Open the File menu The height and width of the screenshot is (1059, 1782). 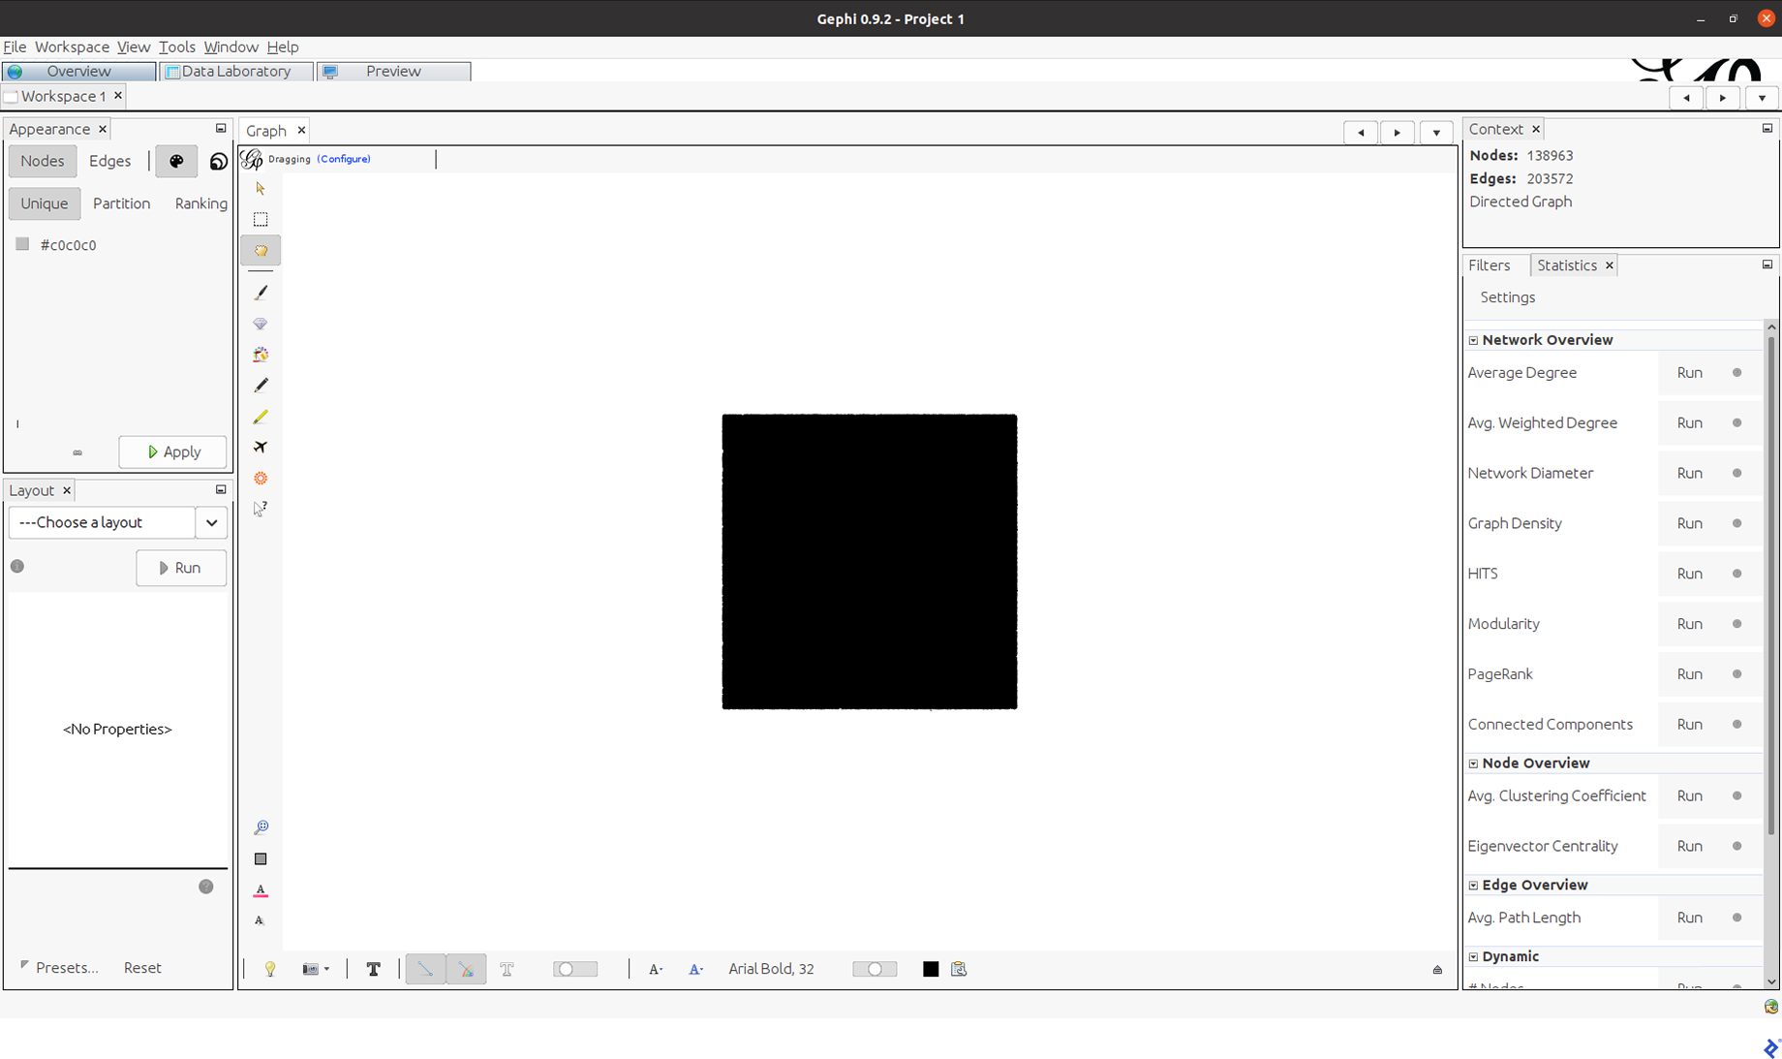(15, 47)
